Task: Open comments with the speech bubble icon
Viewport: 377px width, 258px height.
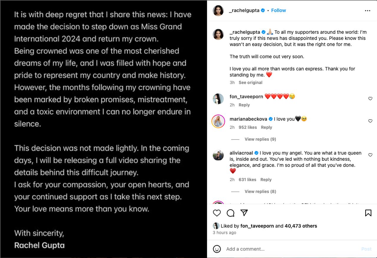Action: click(x=231, y=213)
